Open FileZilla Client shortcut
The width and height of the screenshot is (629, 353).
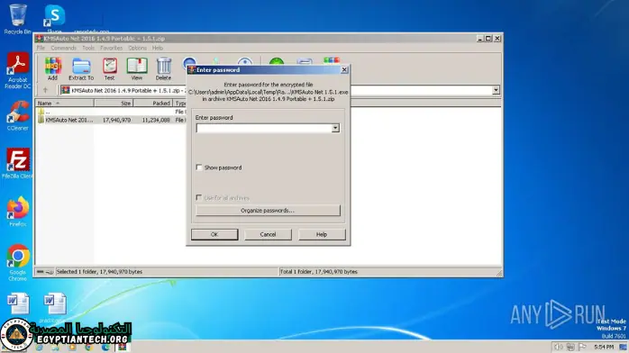[18, 164]
